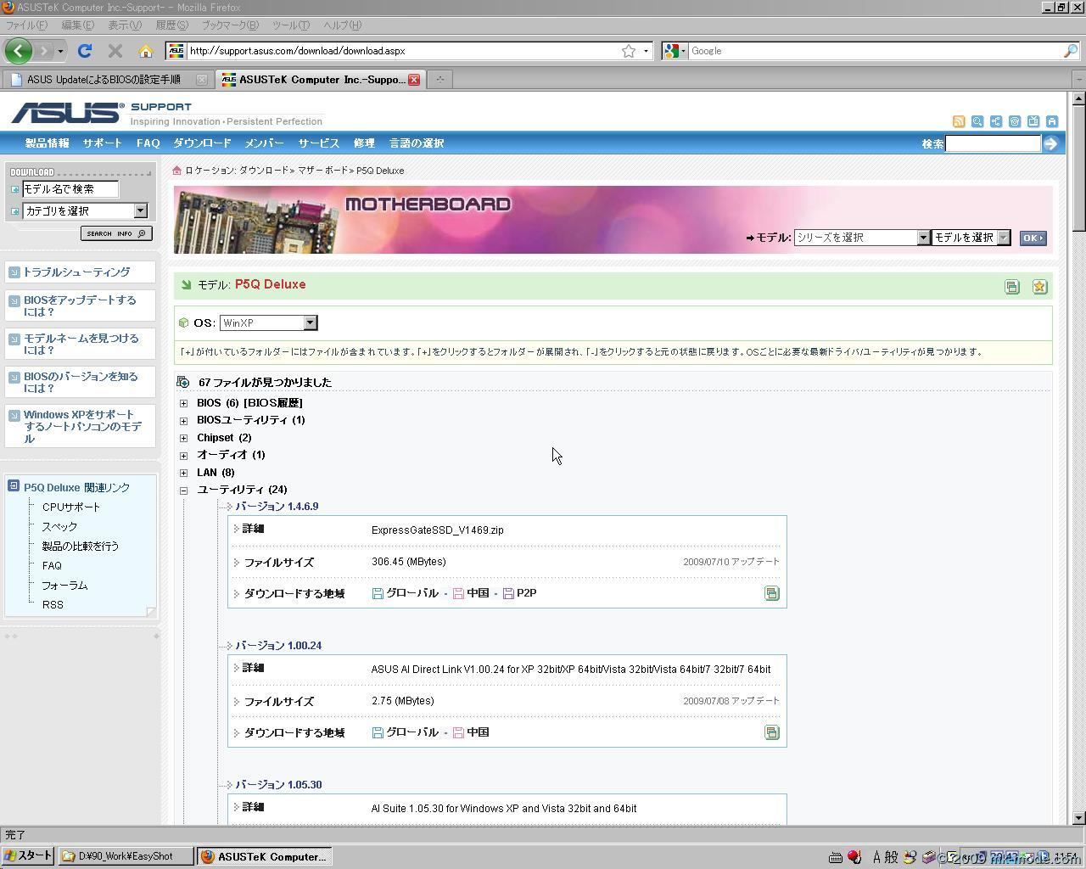The height and width of the screenshot is (869, 1086).
Task: Click the Firefox reload page icon
Action: click(84, 51)
